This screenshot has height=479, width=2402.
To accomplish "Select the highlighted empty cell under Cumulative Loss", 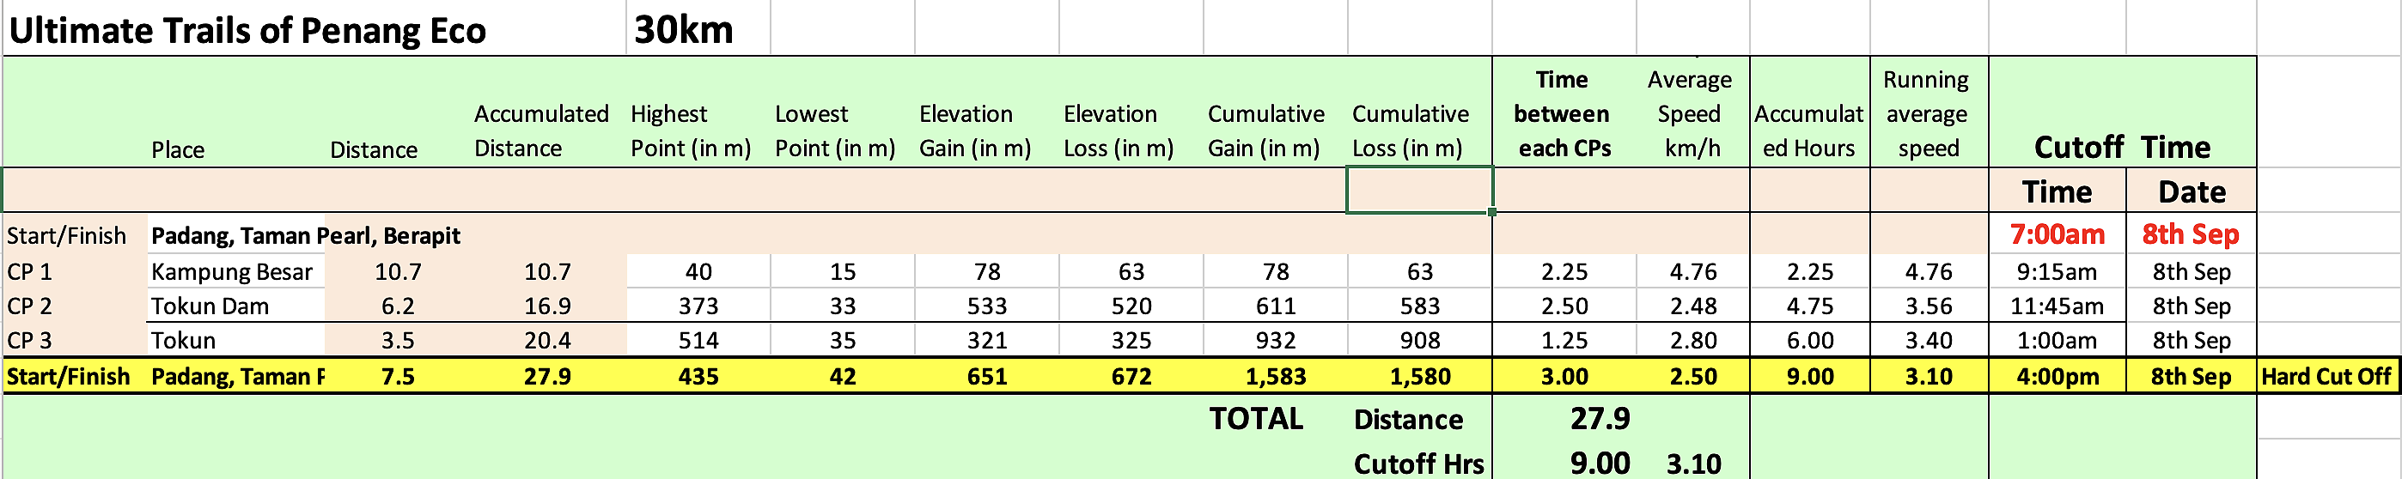I will [x=1419, y=190].
